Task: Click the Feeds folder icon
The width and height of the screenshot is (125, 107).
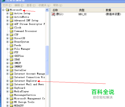Action: pyautogui.click(x=11, y=45)
